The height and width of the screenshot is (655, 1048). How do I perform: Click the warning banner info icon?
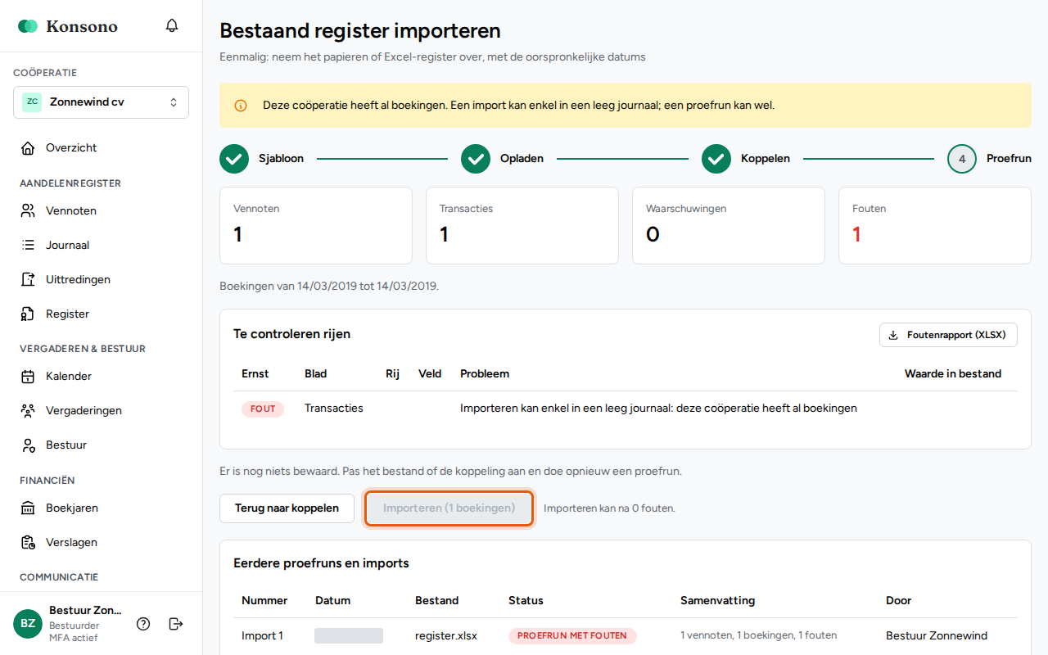click(241, 106)
